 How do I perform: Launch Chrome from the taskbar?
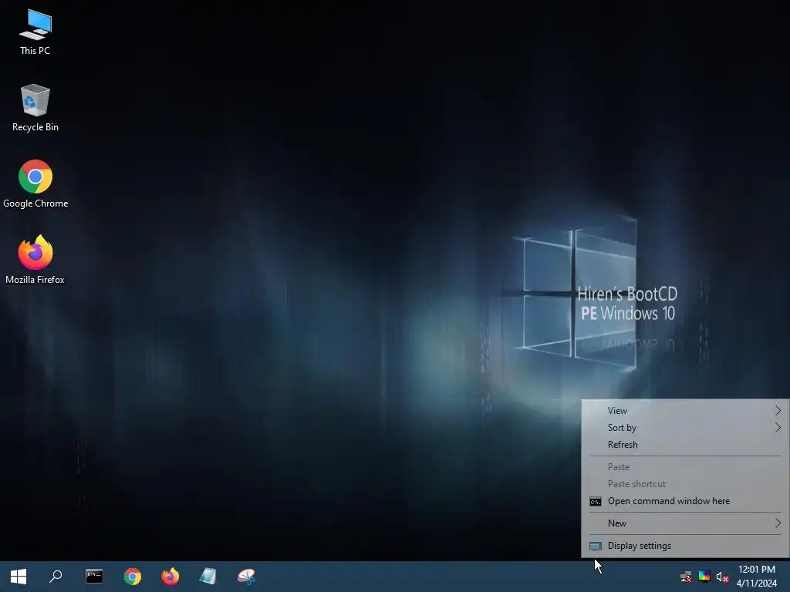133,577
